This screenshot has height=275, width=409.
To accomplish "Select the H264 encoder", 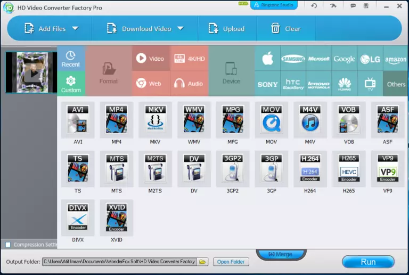I will (x=310, y=169).
